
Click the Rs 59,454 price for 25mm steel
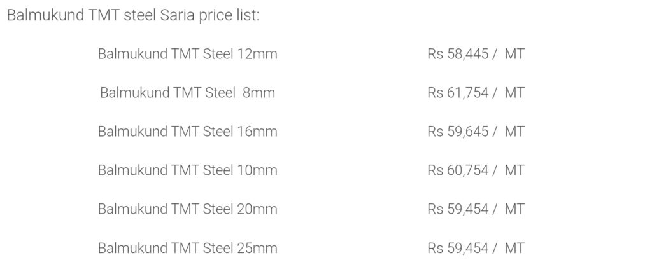[458, 248]
